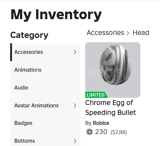160x146 pixels.
Task: Open the Avatar Animations category
Action: [x=45, y=105]
